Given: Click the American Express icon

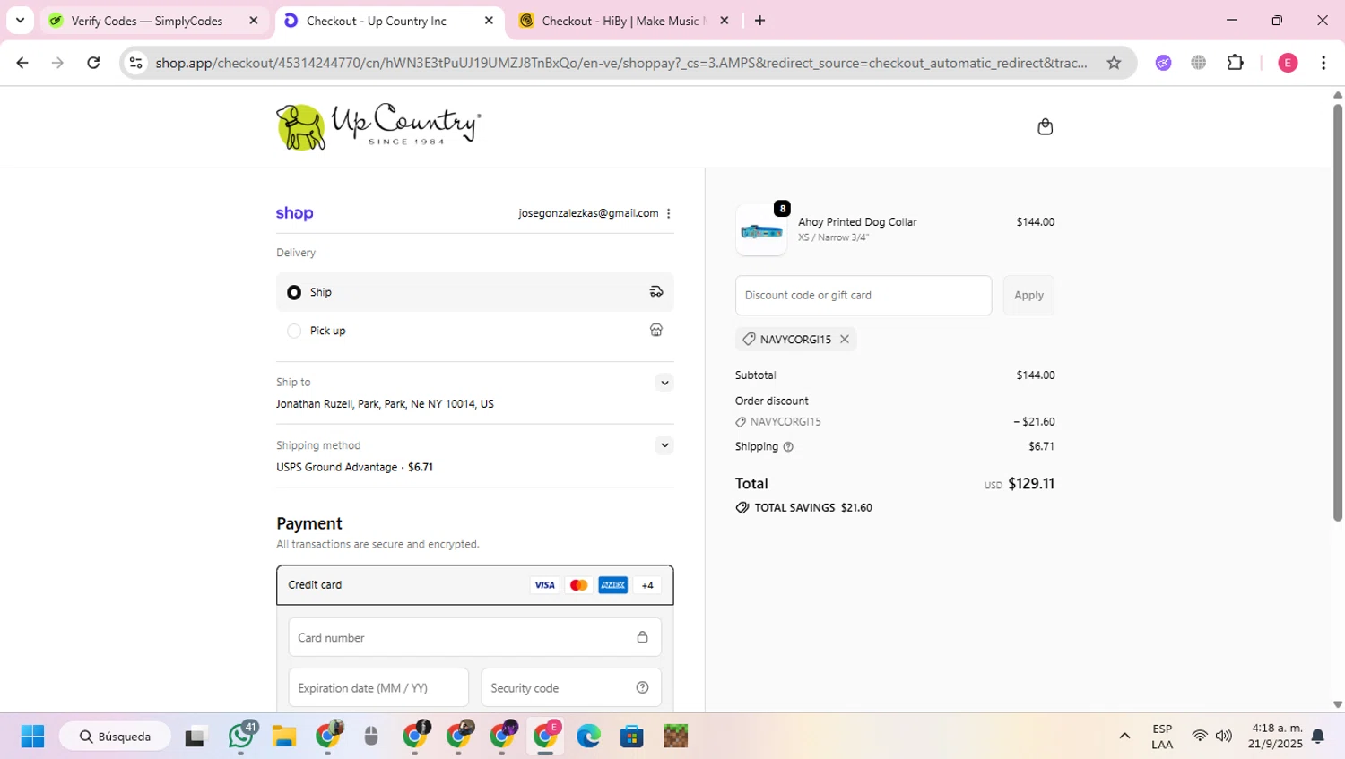Looking at the screenshot, I should (x=613, y=585).
